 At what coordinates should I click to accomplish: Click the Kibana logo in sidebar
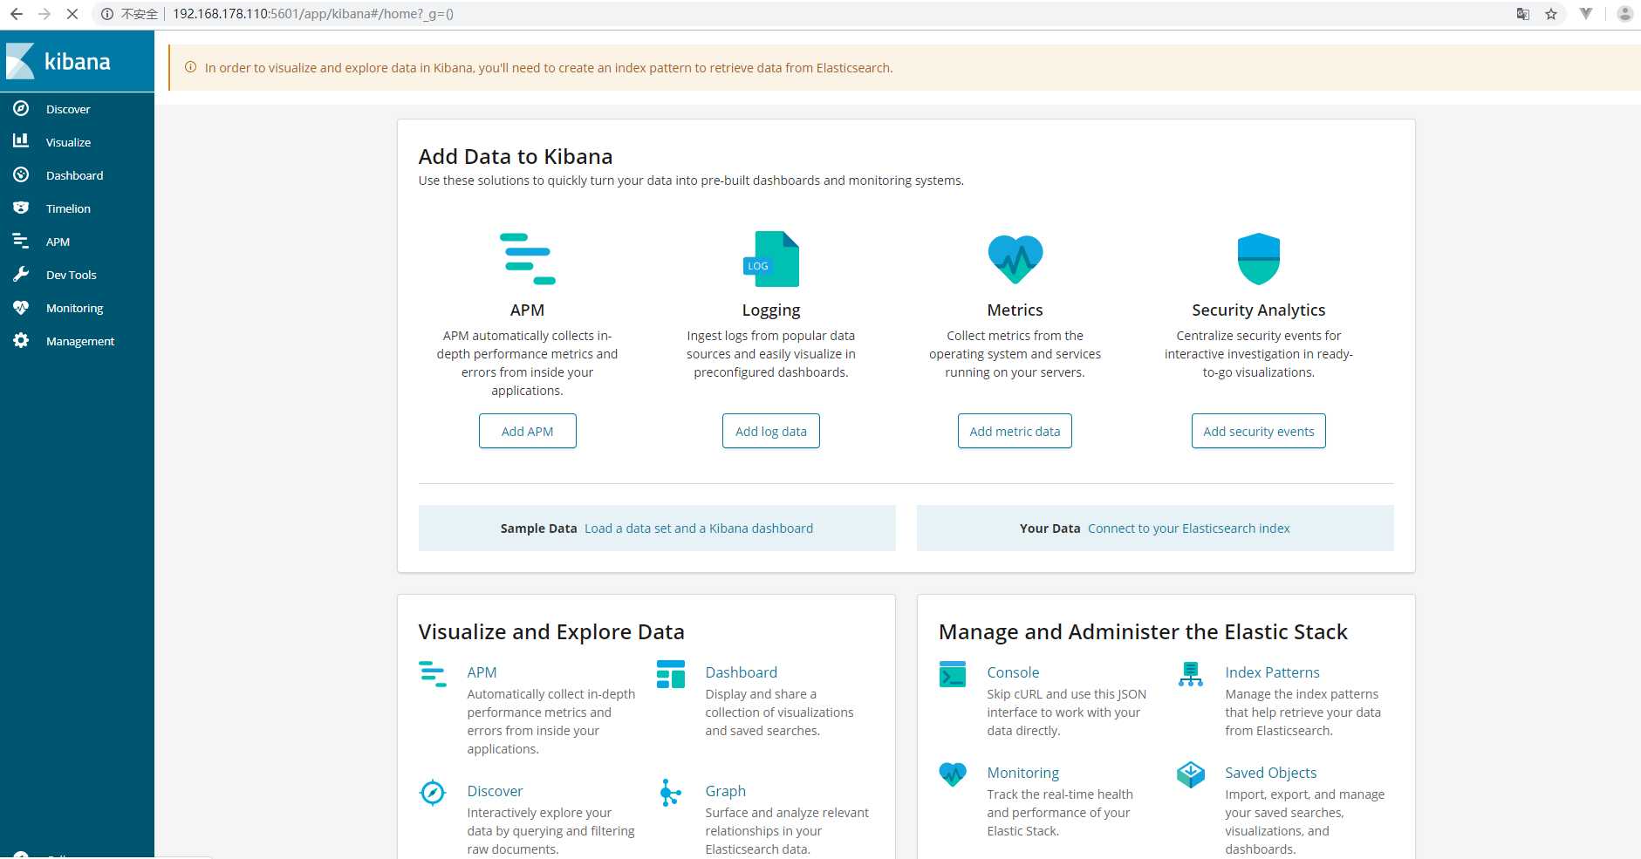(58, 61)
